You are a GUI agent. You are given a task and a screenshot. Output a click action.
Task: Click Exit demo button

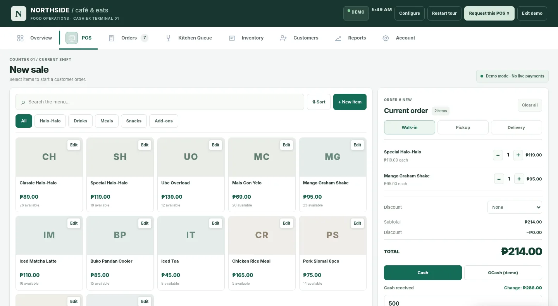(532, 13)
